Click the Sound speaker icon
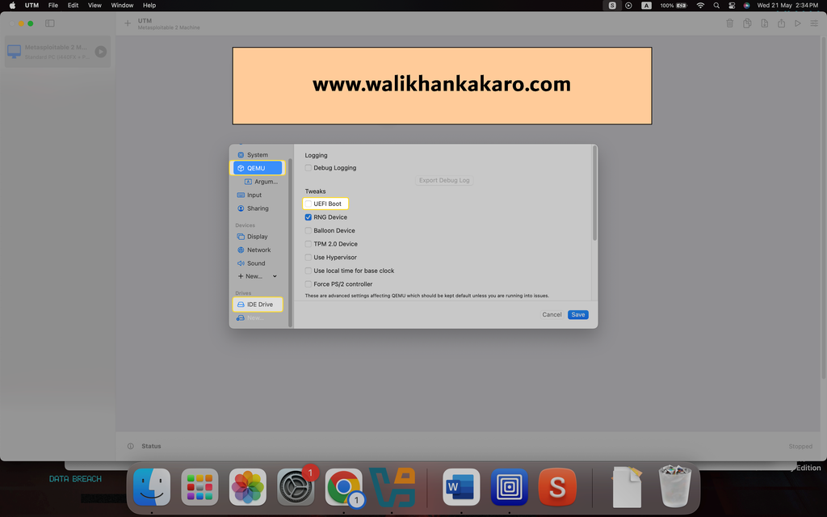This screenshot has height=517, width=827. 241,263
